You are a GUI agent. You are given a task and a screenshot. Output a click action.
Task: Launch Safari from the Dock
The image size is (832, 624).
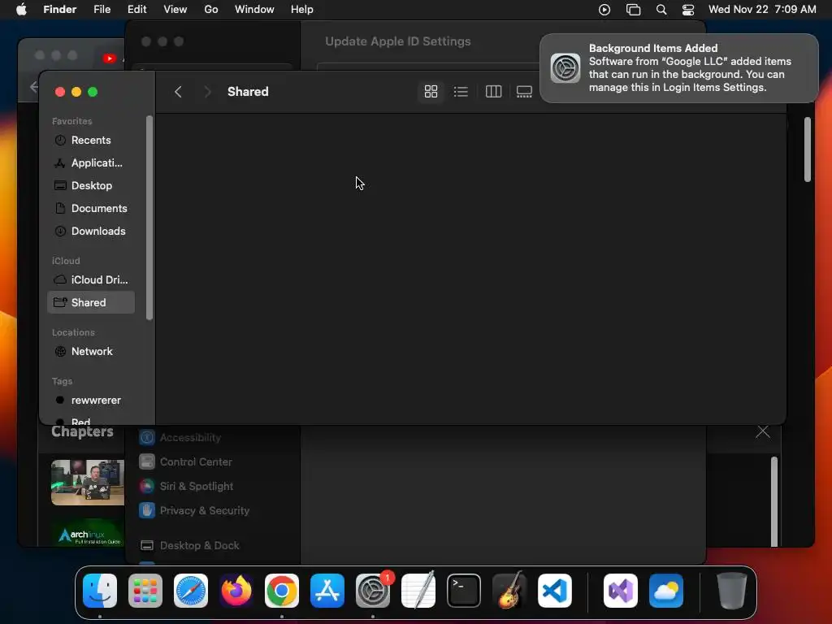point(191,591)
